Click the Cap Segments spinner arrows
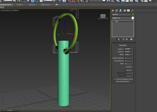This screenshot has height=112, width=157. [132, 61]
